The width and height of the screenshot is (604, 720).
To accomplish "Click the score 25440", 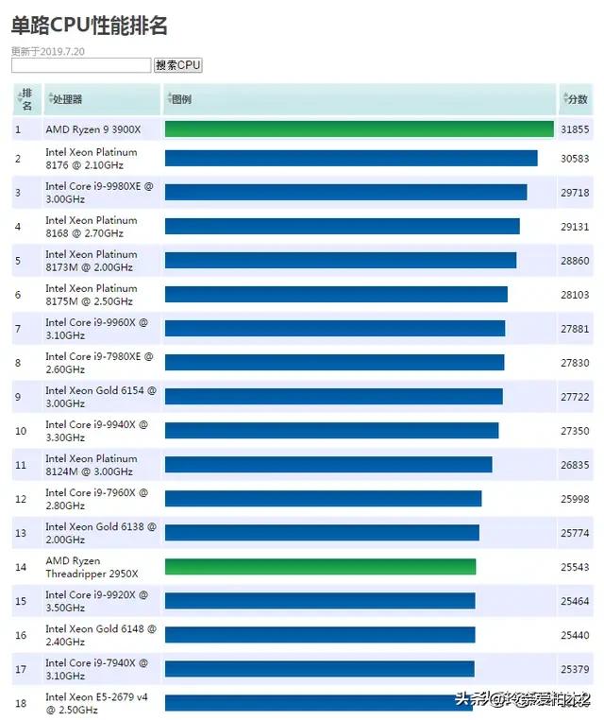I will pos(575,635).
